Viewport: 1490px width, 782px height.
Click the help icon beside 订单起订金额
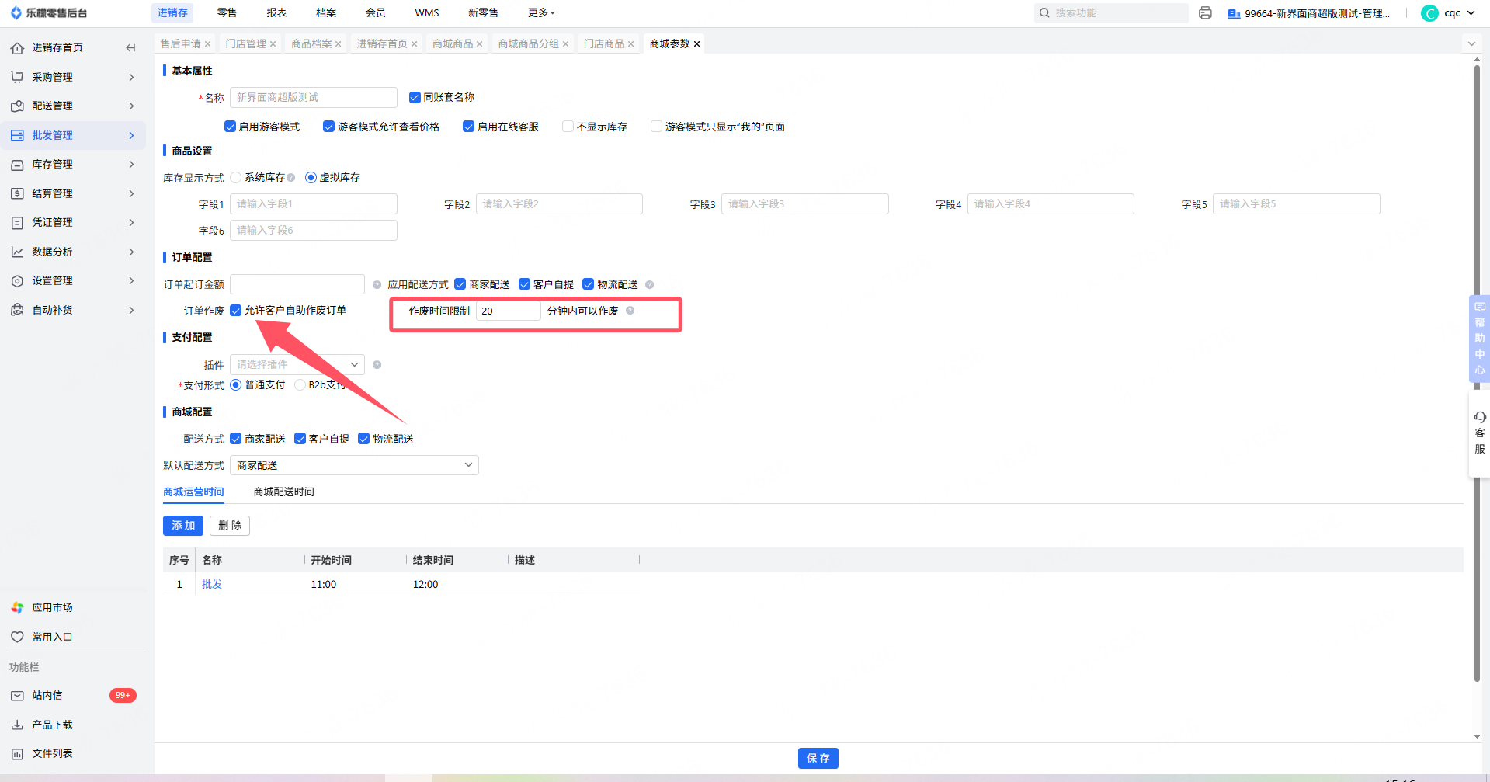(x=377, y=285)
